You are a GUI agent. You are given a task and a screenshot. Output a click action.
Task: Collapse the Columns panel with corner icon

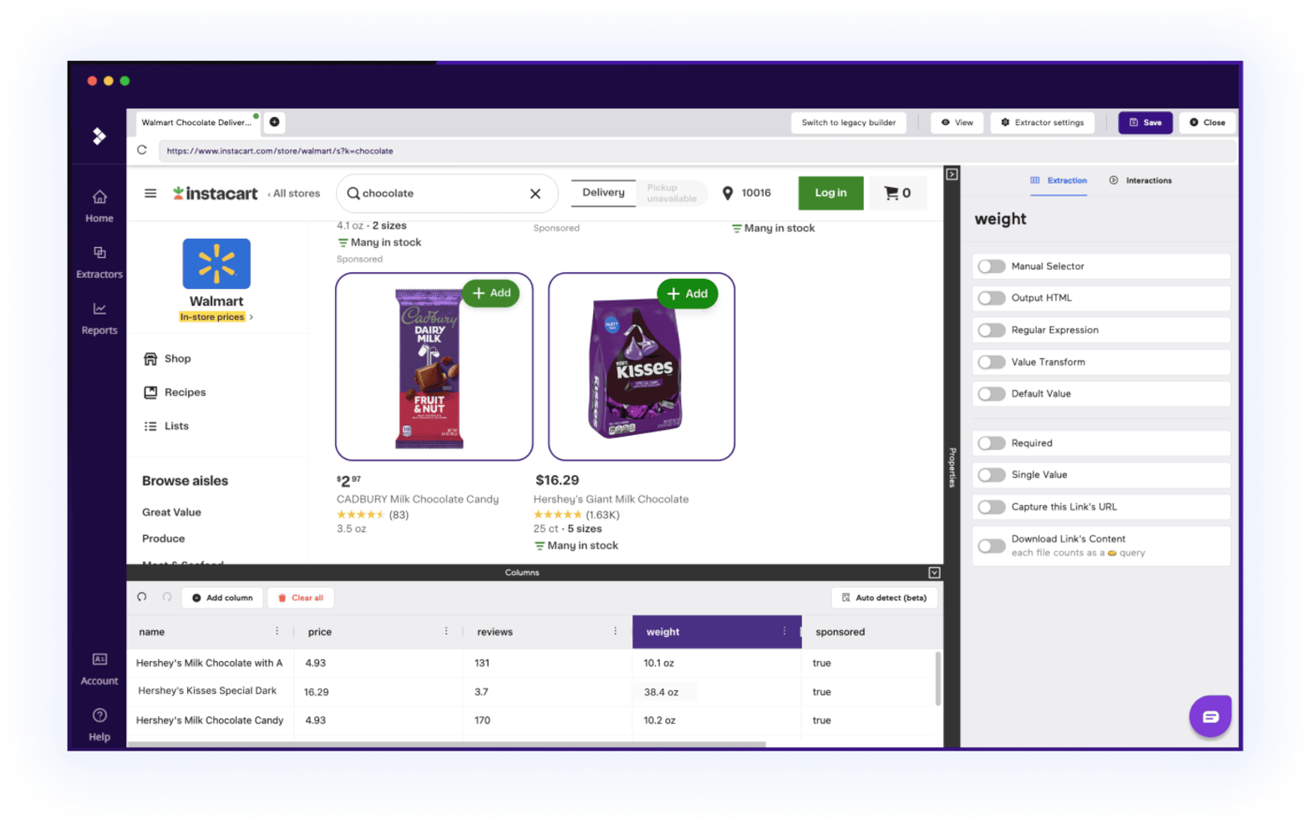point(934,573)
